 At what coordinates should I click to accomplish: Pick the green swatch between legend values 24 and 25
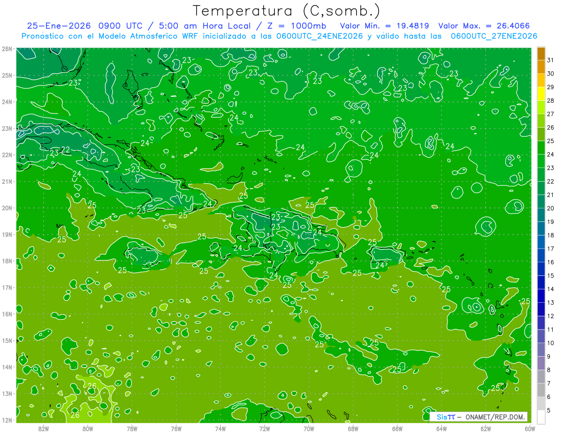[x=541, y=148]
